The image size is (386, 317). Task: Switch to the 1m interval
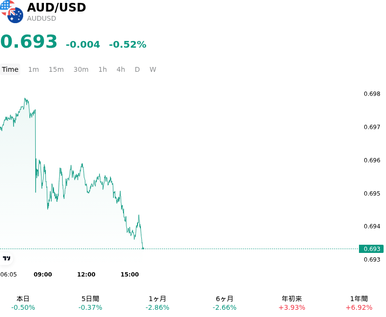pyautogui.click(x=33, y=69)
